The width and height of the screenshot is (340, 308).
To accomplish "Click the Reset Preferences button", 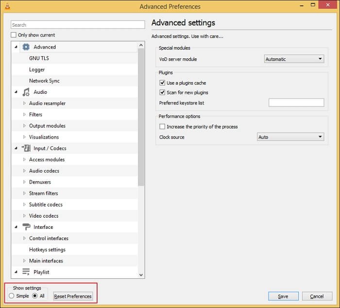I will pyautogui.click(x=72, y=296).
